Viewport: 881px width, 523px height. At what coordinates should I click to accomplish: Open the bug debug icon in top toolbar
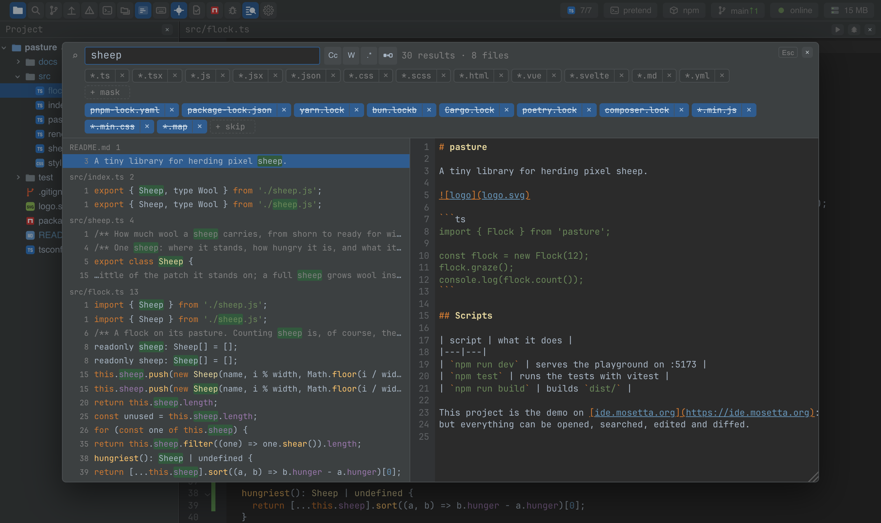[233, 10]
